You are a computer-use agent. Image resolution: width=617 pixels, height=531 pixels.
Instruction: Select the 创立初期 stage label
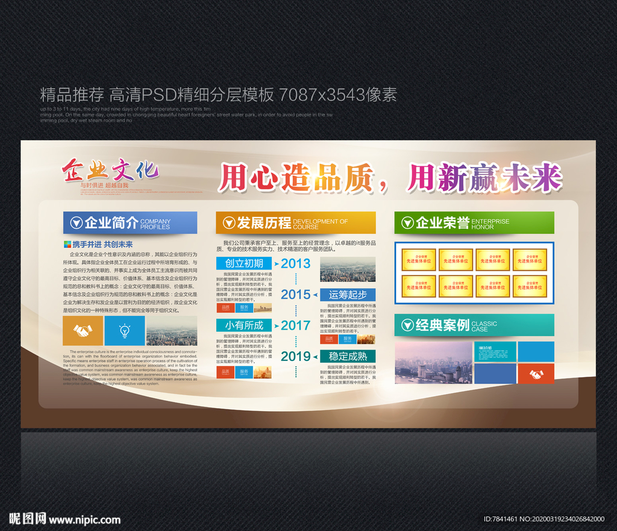[x=244, y=263]
